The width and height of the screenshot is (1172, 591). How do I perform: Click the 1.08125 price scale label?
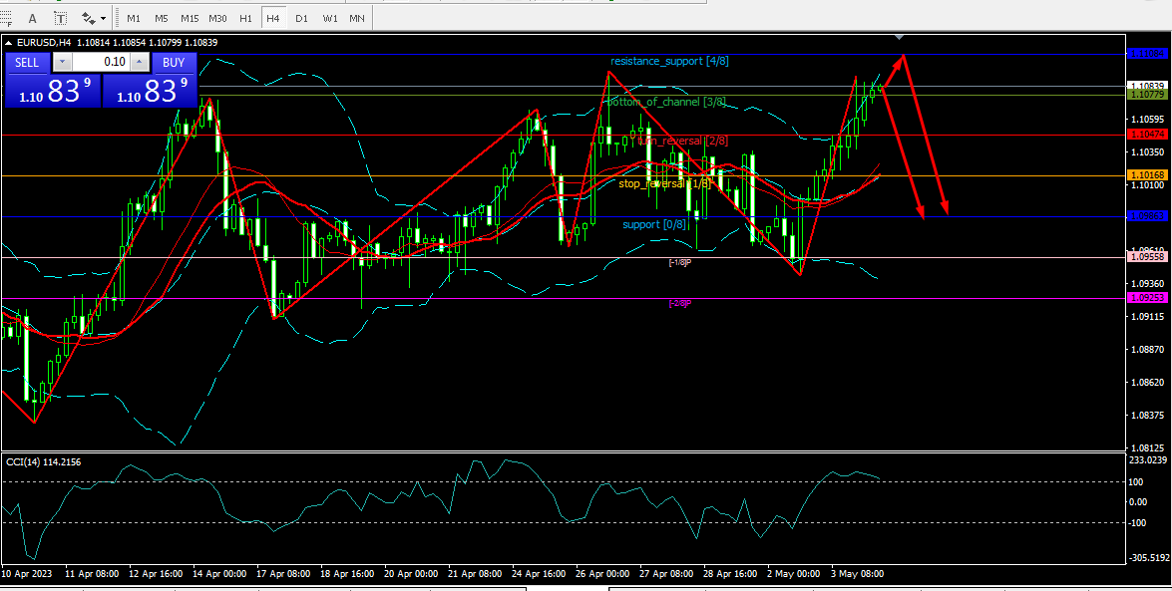1147,447
